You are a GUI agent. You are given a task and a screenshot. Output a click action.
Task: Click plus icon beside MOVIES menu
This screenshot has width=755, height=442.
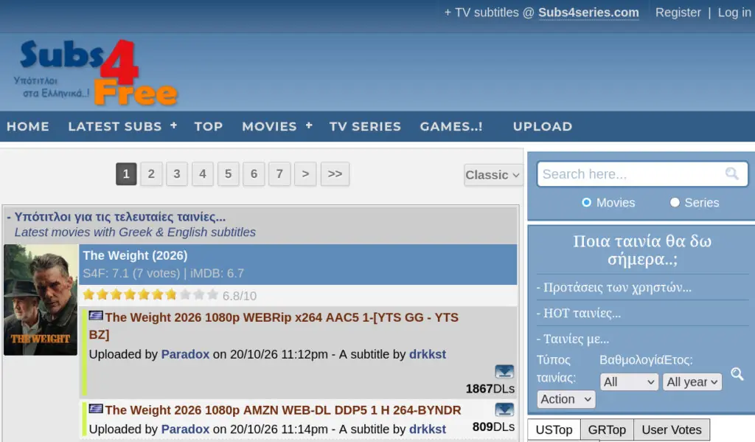(x=309, y=125)
